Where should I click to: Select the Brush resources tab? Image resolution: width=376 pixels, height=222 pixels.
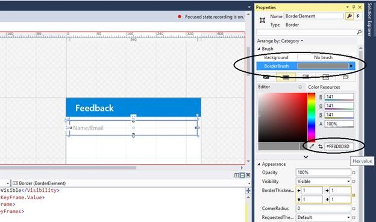pos(345,77)
